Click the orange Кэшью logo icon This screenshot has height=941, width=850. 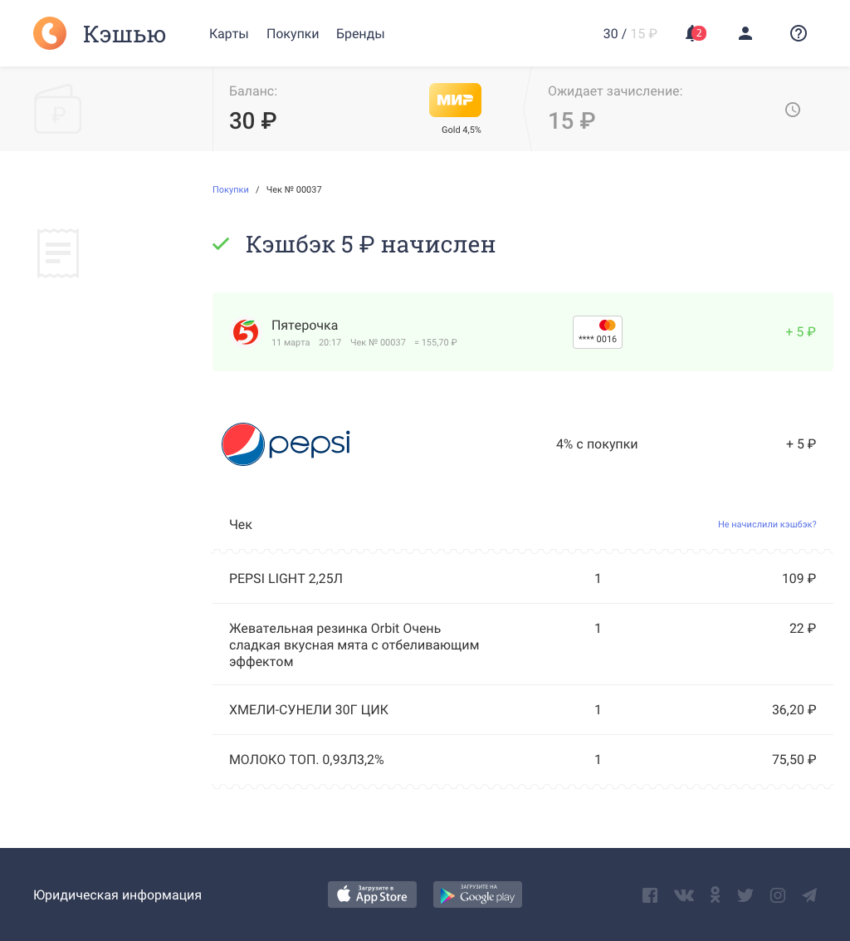tap(50, 33)
